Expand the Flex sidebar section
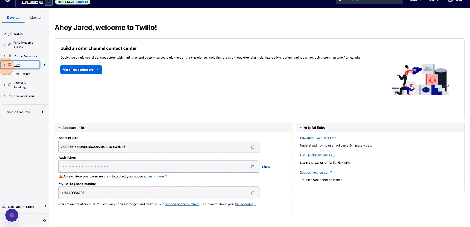Screen dimensions: 470x227 [5, 65]
